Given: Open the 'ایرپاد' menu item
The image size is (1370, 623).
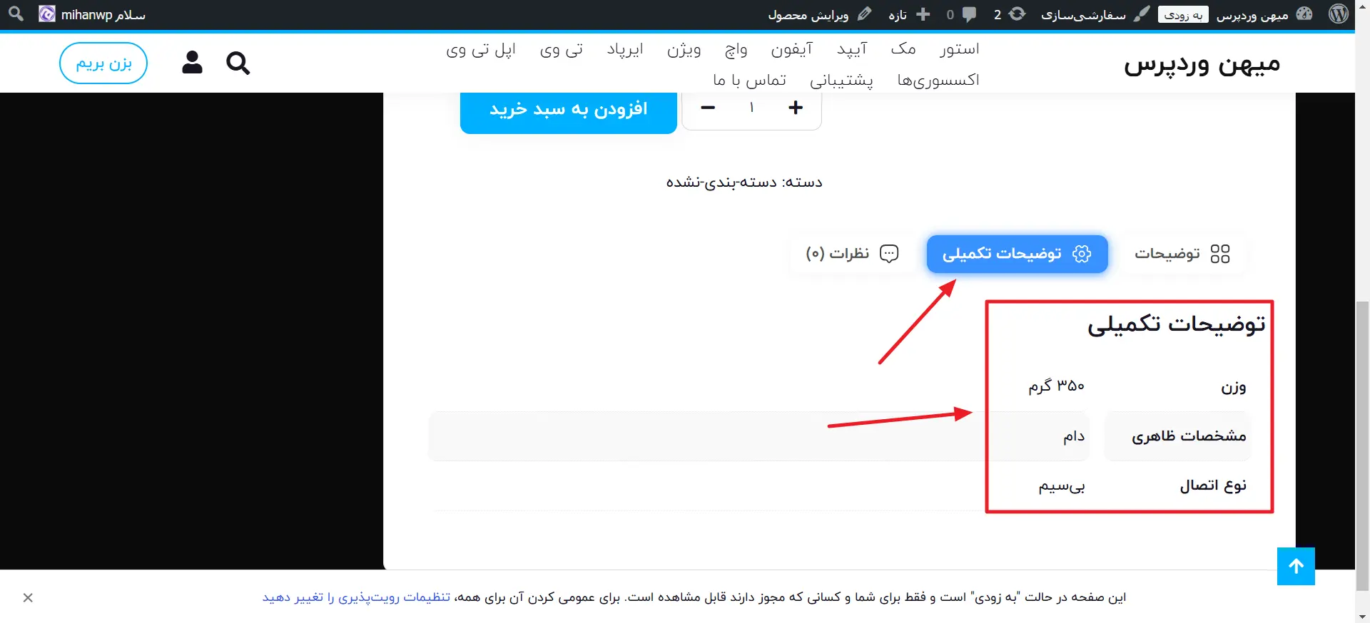Looking at the screenshot, I should point(625,48).
